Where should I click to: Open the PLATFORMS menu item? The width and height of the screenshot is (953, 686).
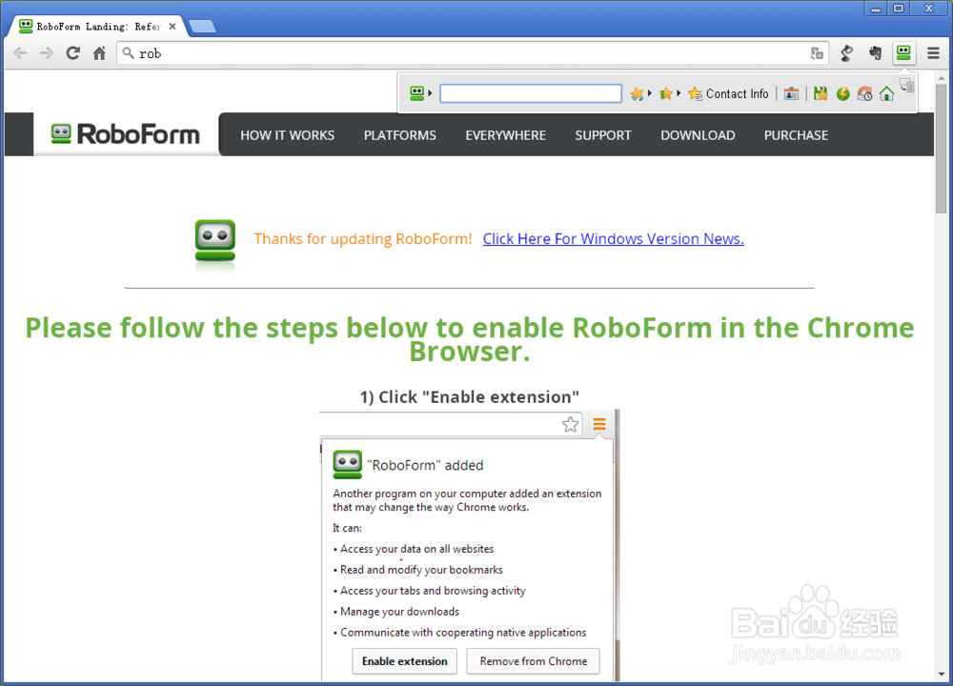(400, 135)
